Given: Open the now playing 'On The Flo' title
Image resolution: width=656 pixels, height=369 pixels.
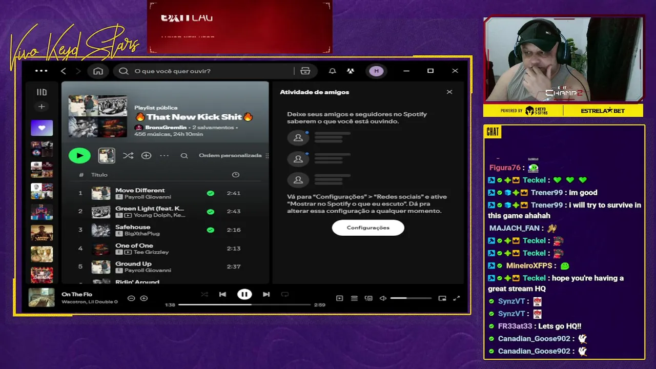Looking at the screenshot, I should coord(77,294).
